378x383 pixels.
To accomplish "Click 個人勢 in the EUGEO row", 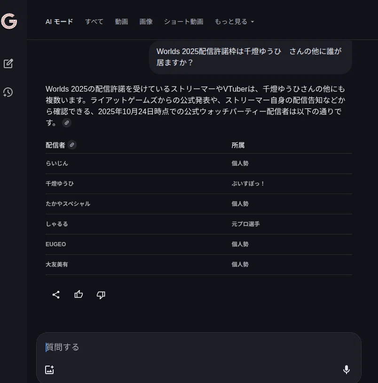I will click(240, 244).
